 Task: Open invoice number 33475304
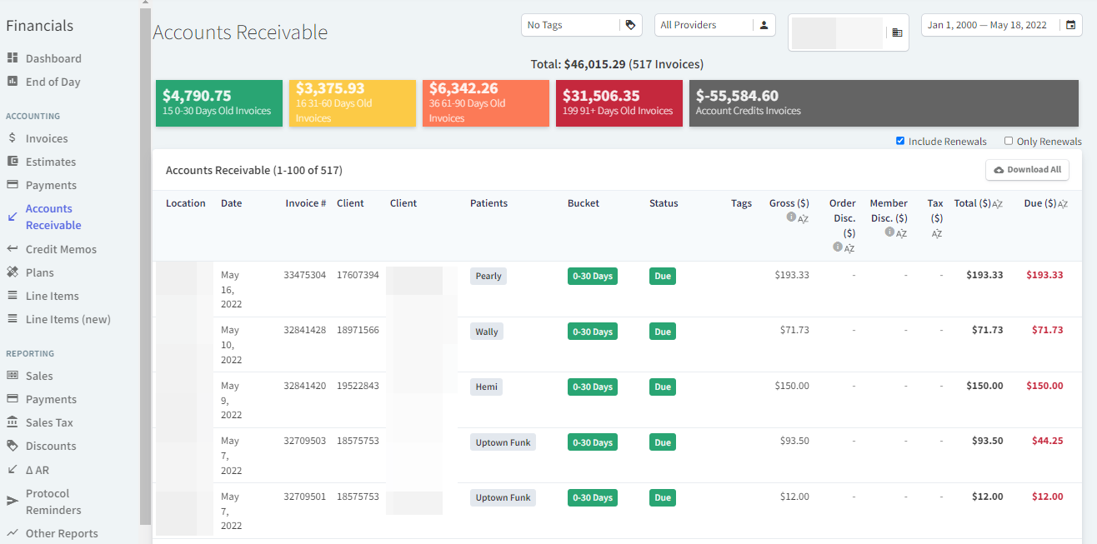(305, 274)
